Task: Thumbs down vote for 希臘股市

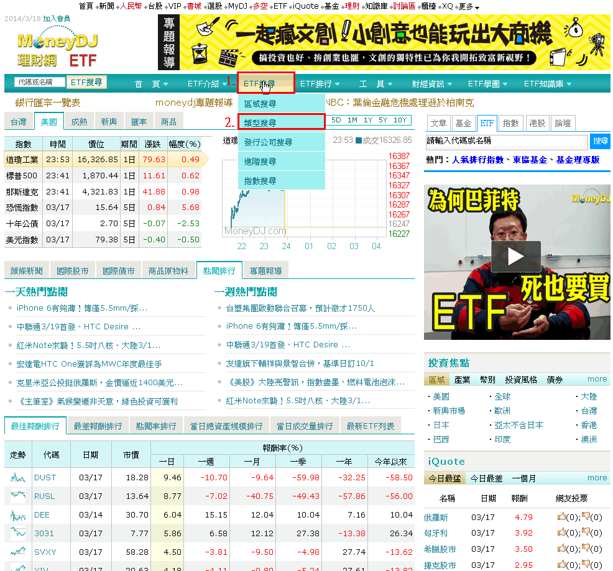Action: click(x=586, y=549)
